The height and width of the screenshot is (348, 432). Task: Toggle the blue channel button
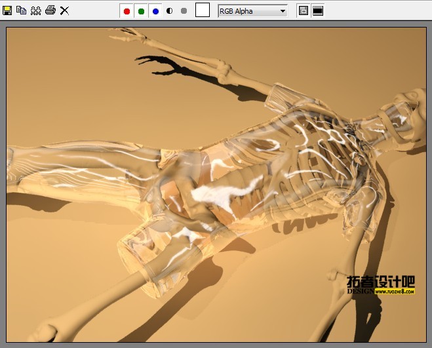[155, 11]
